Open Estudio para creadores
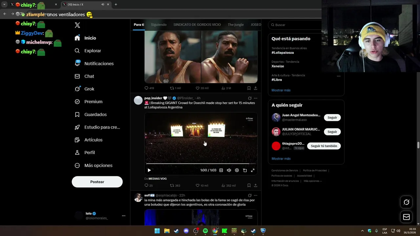This screenshot has height=236, width=420. pos(97,127)
